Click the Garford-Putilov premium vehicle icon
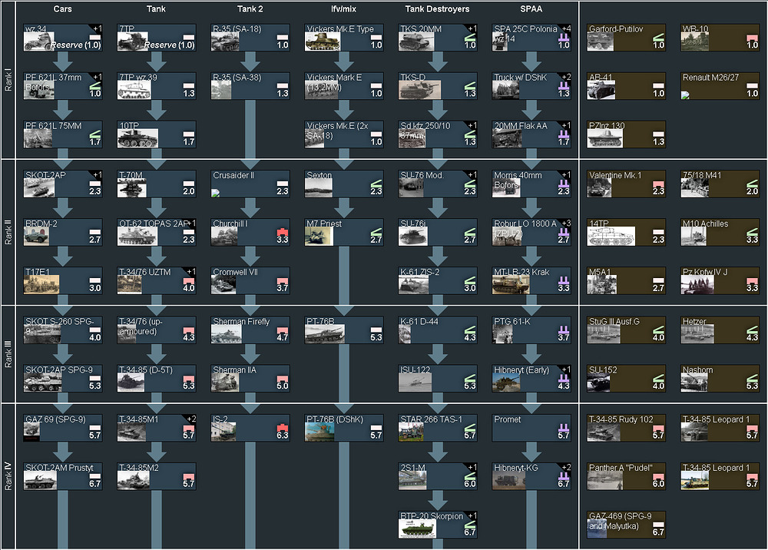 point(606,44)
